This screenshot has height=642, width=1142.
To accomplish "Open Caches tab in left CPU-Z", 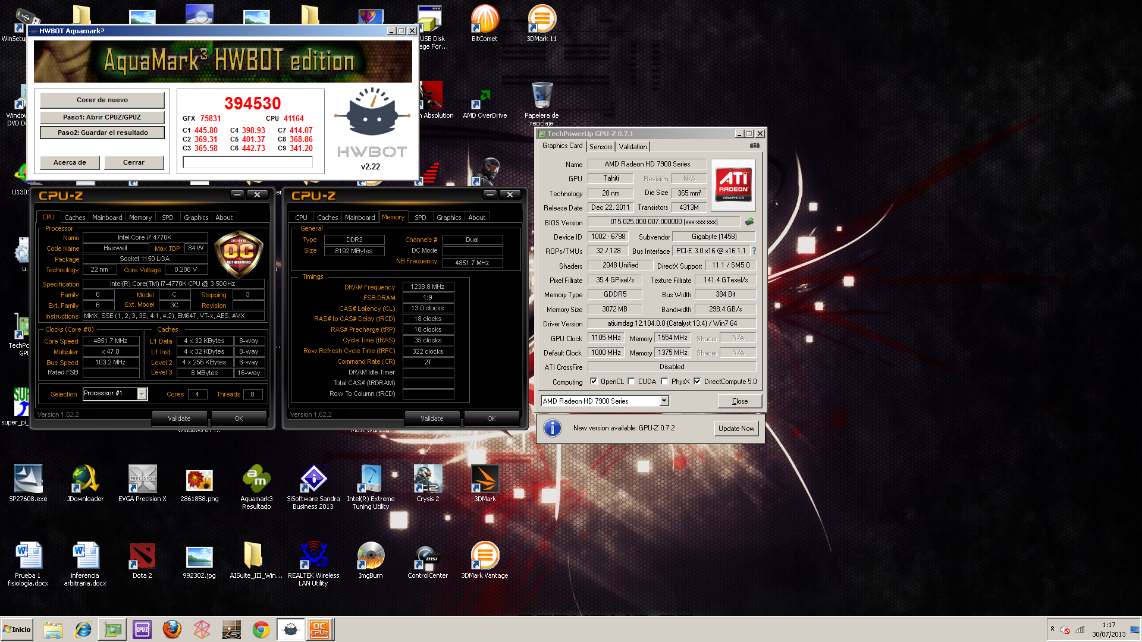I will [75, 218].
